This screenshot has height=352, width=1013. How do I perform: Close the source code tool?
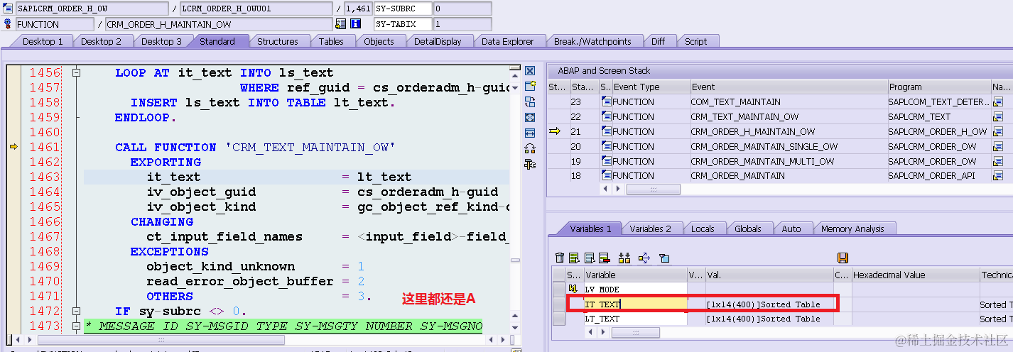click(529, 71)
